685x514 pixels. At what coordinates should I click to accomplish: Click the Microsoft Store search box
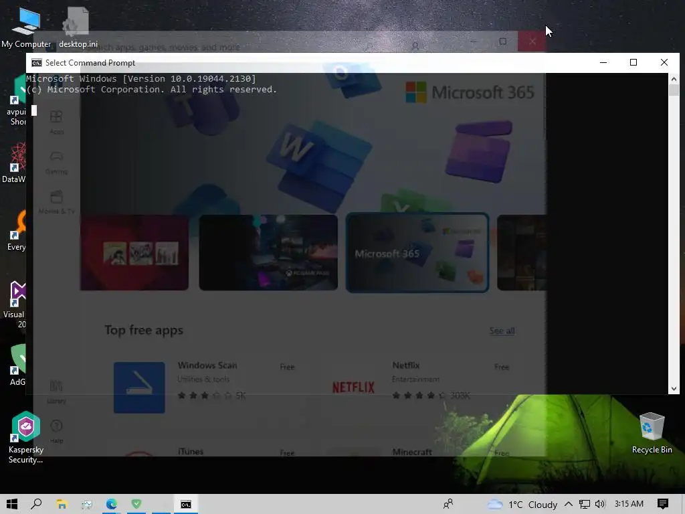coord(227,47)
